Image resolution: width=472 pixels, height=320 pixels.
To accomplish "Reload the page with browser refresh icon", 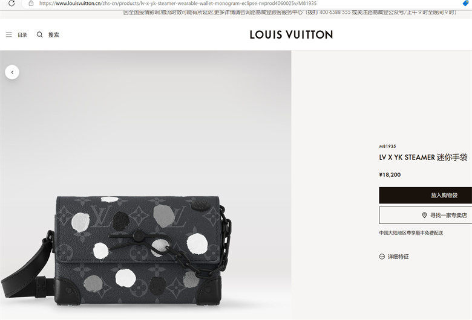I will (11, 3).
